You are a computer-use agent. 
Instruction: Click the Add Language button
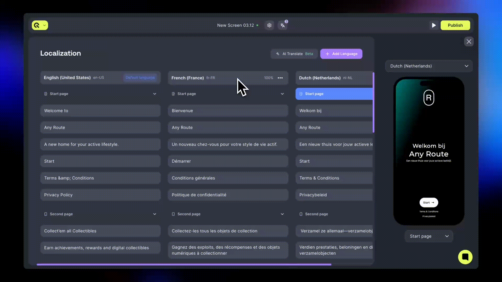341,54
